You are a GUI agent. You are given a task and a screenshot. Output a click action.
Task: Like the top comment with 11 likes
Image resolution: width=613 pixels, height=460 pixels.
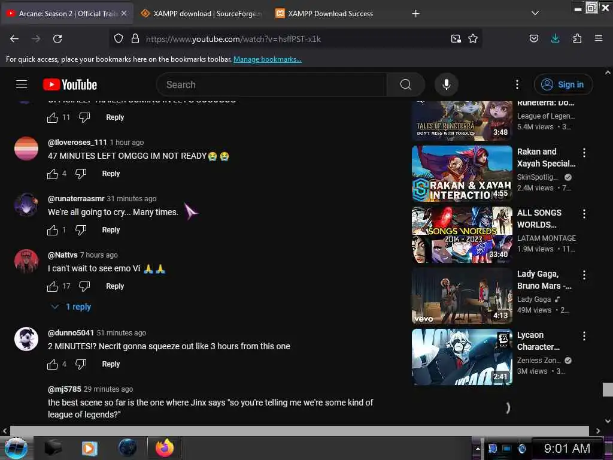coord(53,117)
